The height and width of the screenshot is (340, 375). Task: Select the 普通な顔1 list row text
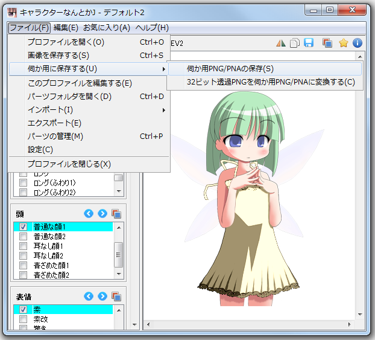tap(49, 226)
